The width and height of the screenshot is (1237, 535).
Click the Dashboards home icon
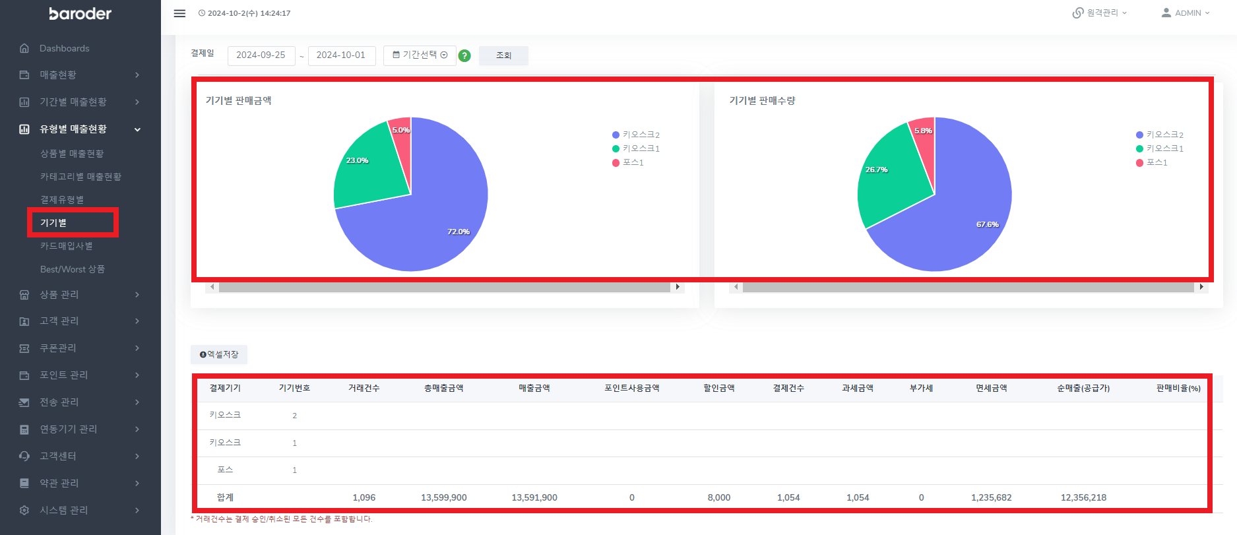point(24,48)
